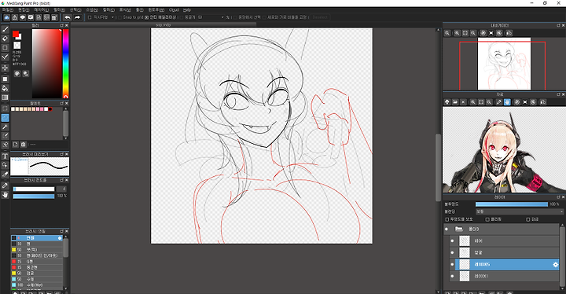This screenshot has width=566, height=294.
Task: Enable the Snap to grid checkbox
Action: [120, 17]
